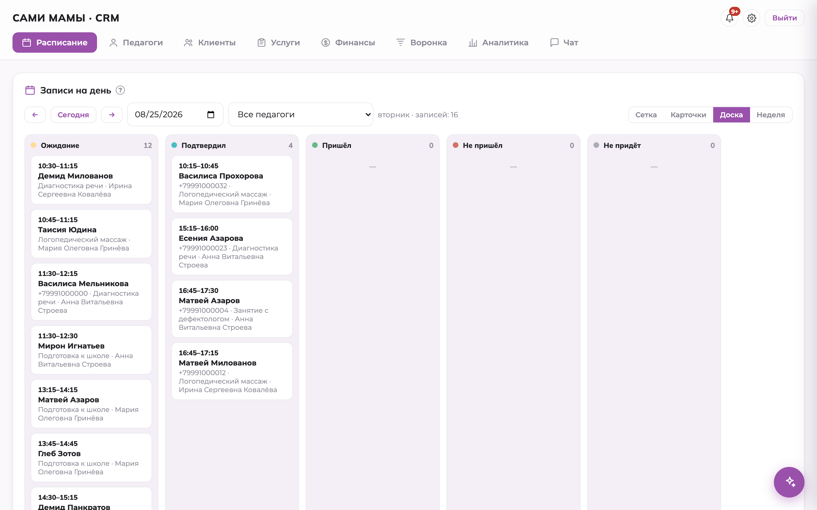Expand the Все педагоги dropdown
Image resolution: width=817 pixels, height=510 pixels.
click(x=300, y=115)
